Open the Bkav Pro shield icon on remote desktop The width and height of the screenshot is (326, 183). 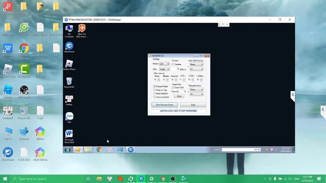point(81,30)
